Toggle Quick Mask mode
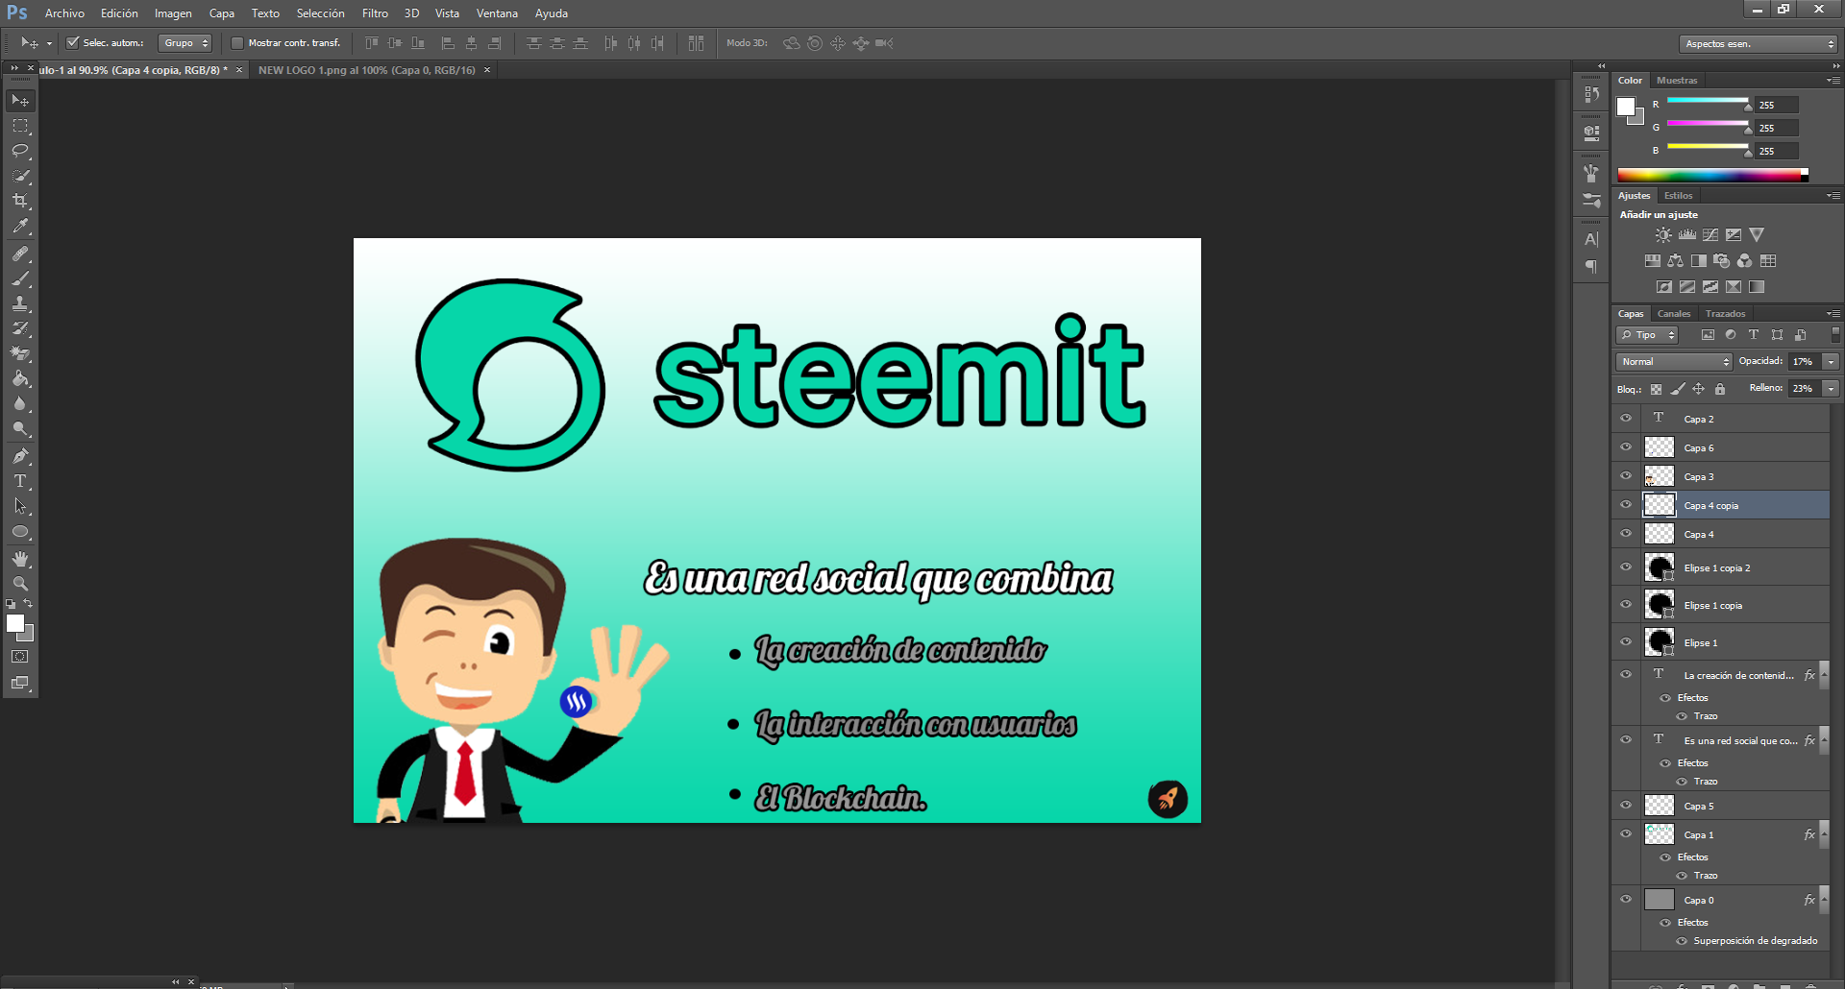The width and height of the screenshot is (1845, 989). [20, 657]
